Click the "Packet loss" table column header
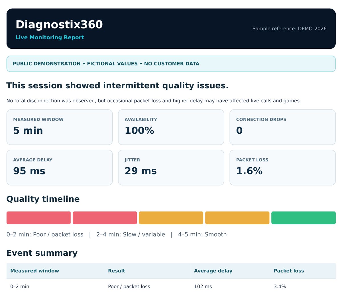Image resolution: width=342 pixels, height=293 pixels. pos(289,271)
